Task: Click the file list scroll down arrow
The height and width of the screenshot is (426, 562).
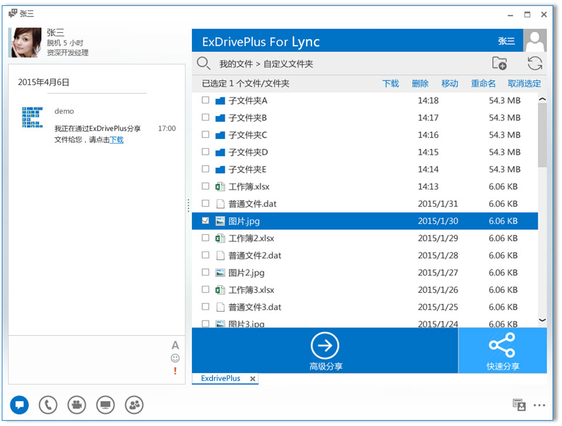Action: tap(542, 320)
